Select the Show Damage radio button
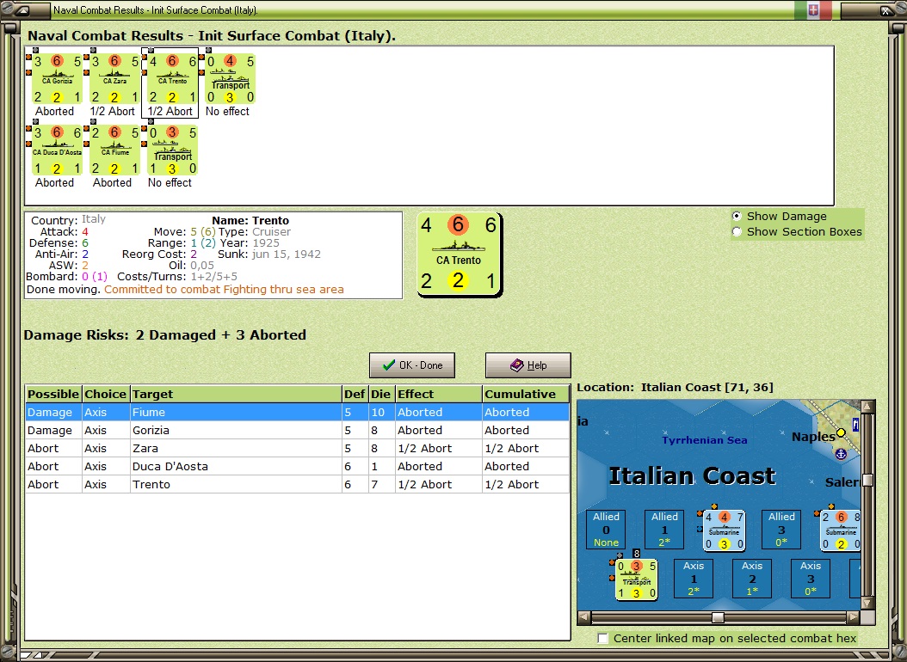 737,216
